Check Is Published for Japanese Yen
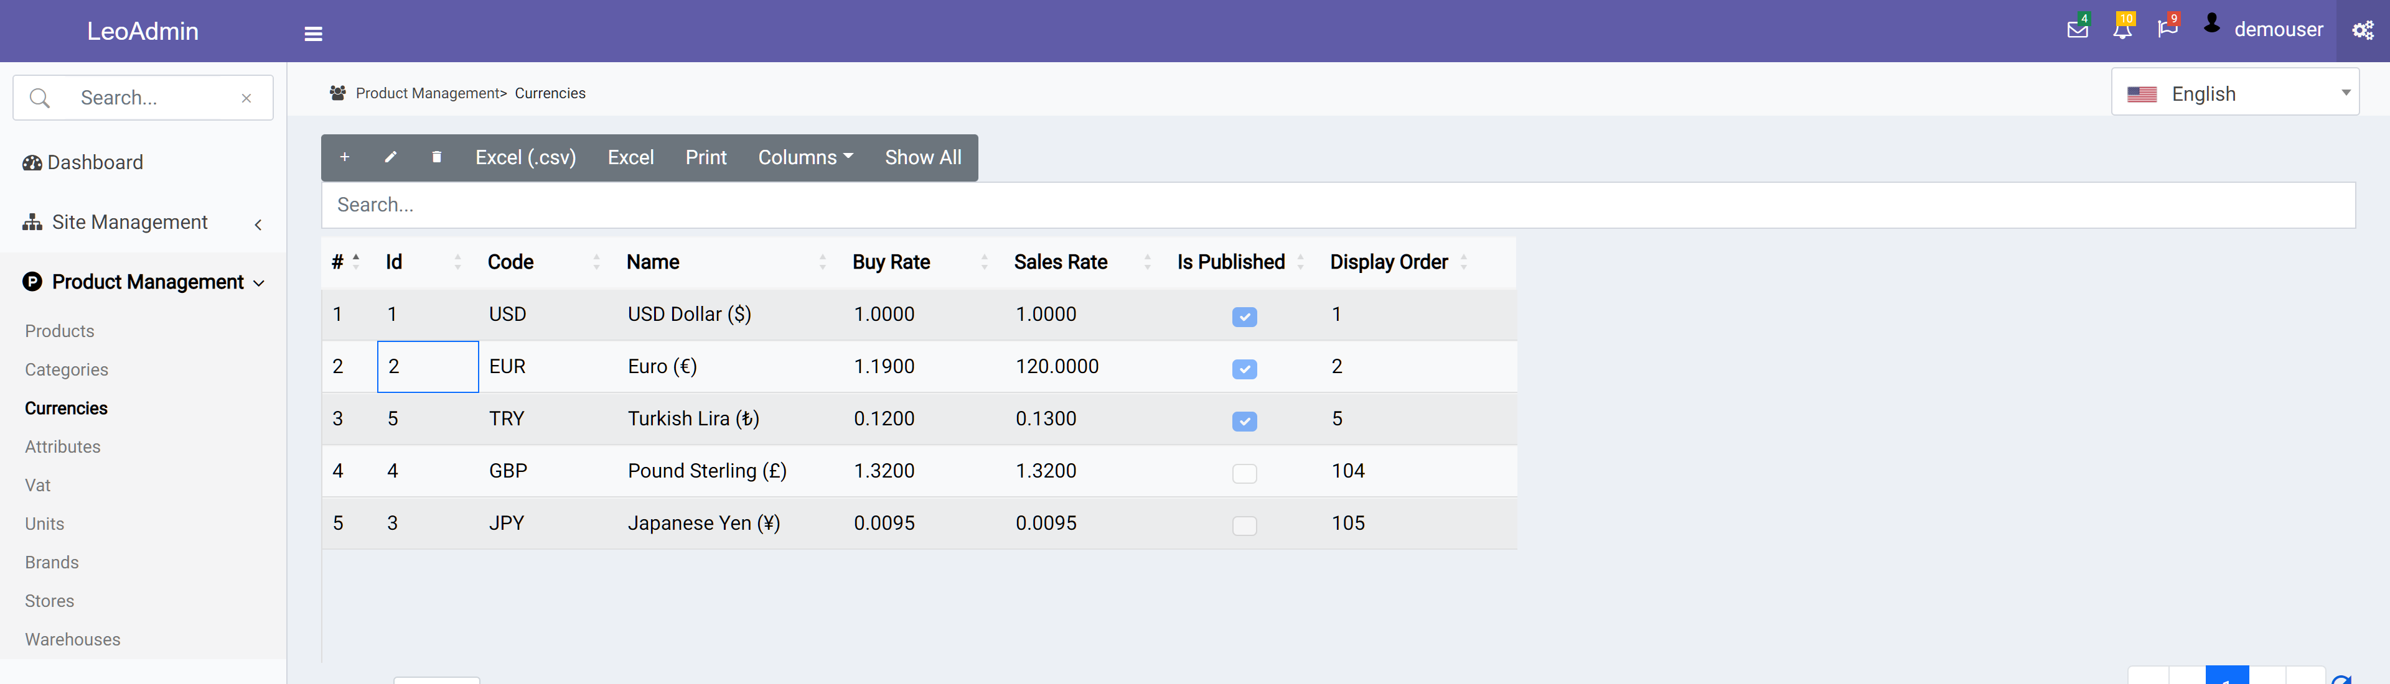2390x684 pixels. coord(1244,525)
